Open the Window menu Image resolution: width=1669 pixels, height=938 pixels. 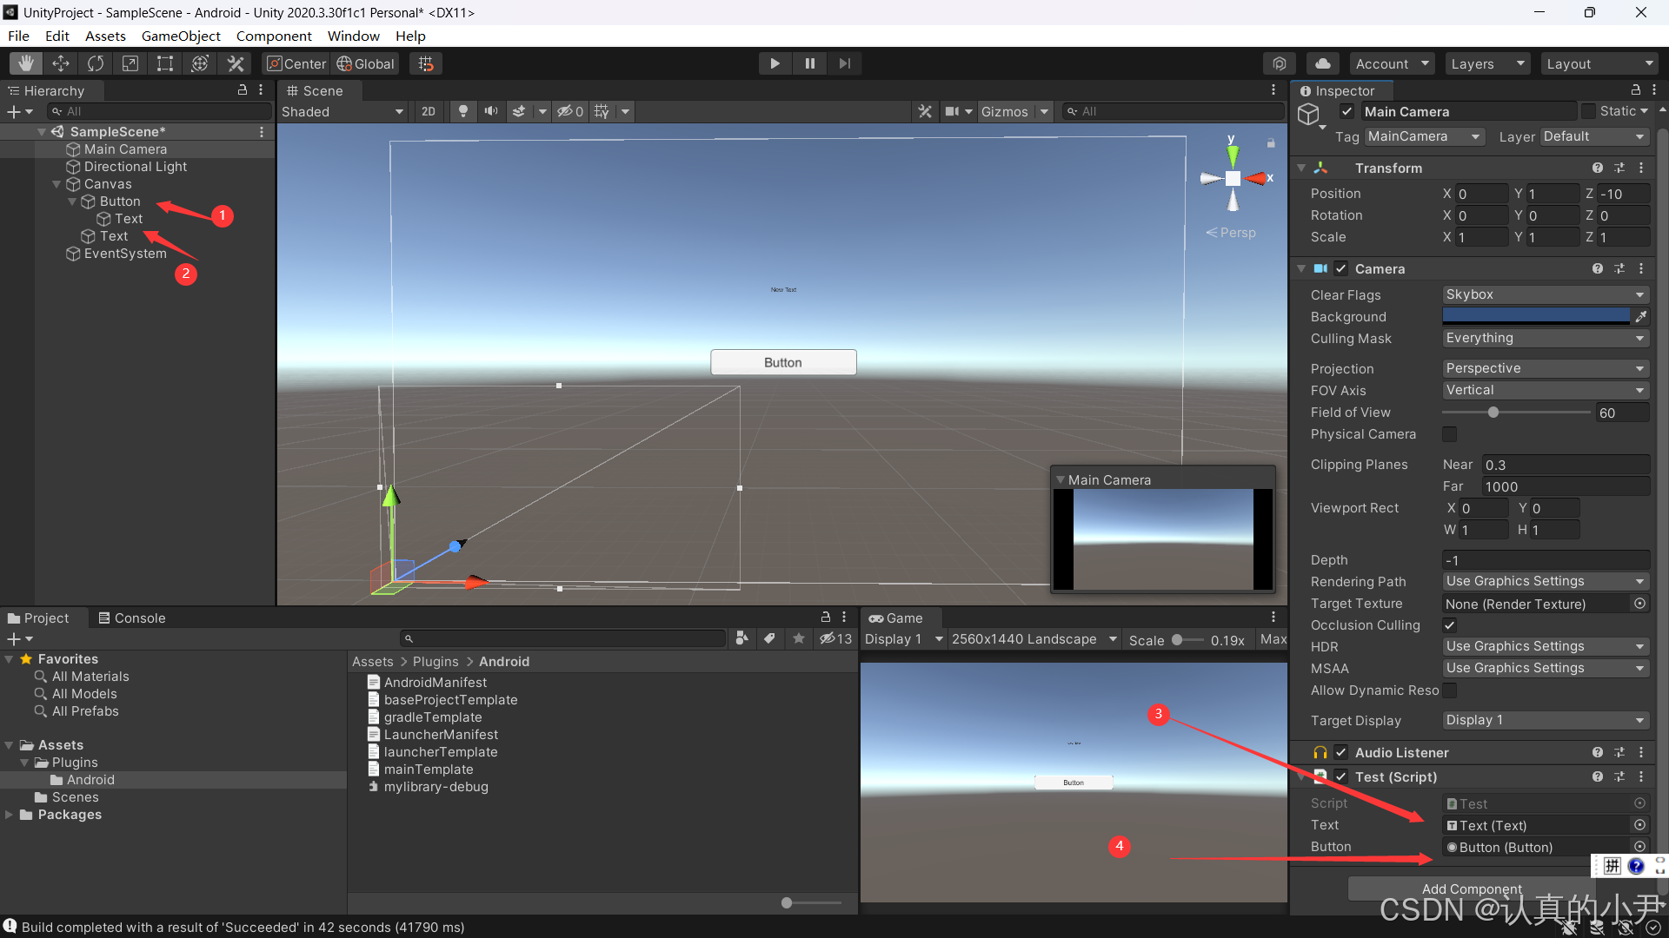coord(353,36)
